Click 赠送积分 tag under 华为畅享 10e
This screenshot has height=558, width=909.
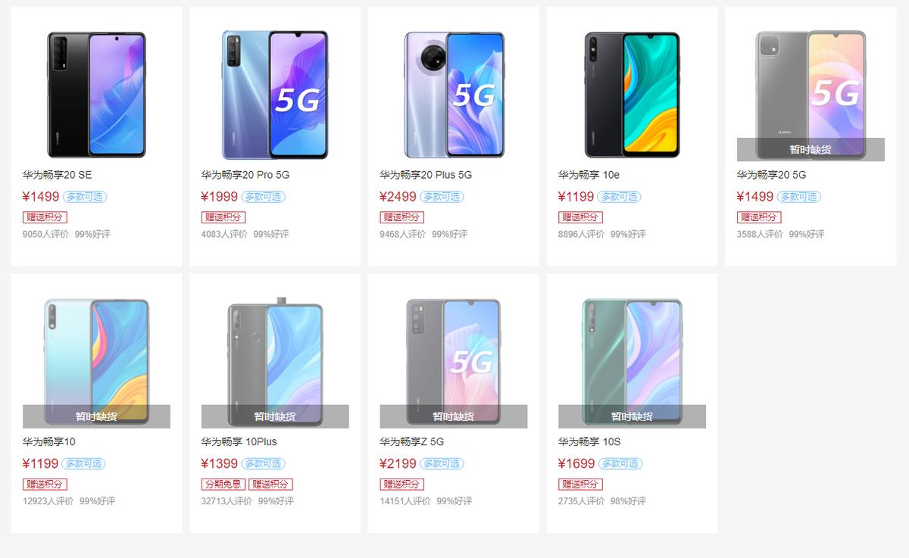click(x=580, y=217)
